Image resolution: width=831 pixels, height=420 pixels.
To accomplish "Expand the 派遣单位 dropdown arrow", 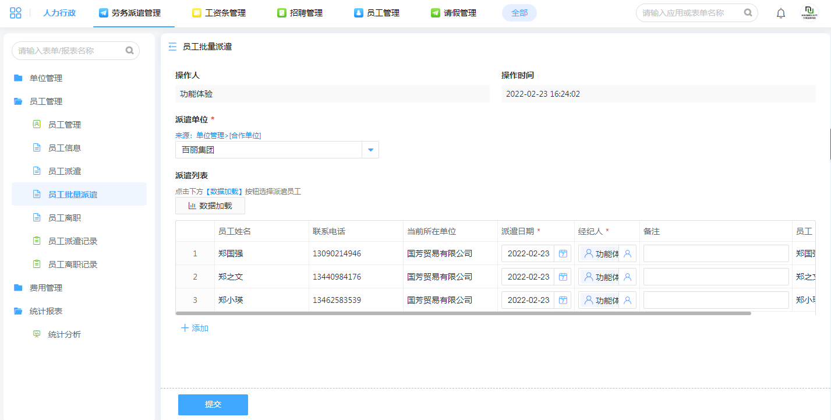I will (370, 150).
